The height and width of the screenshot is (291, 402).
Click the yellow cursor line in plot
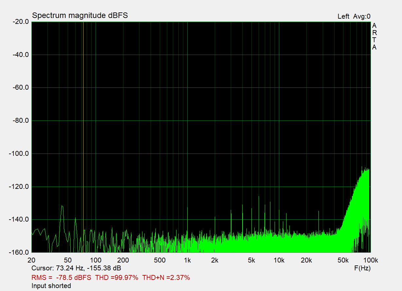(83, 137)
